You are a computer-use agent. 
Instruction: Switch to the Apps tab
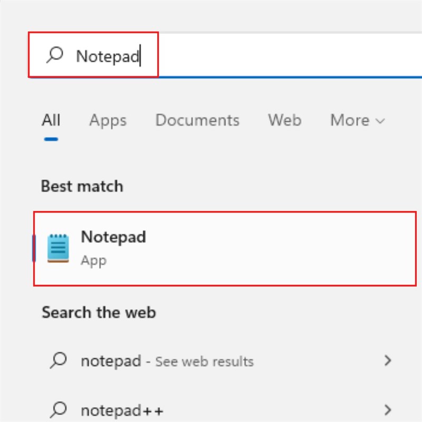[x=108, y=120]
